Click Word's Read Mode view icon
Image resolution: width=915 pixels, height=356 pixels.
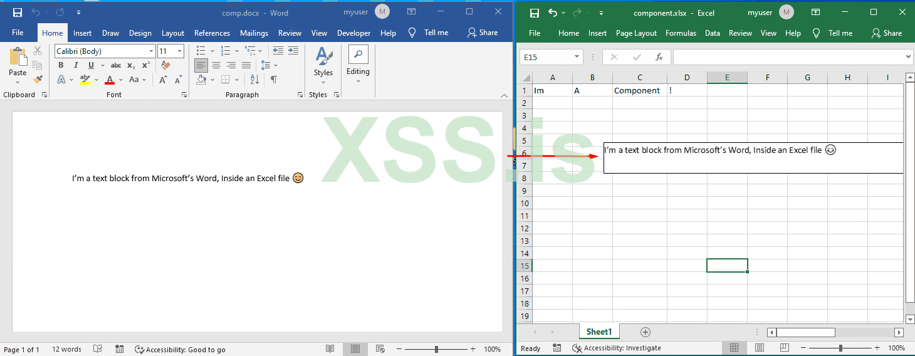[330, 349]
